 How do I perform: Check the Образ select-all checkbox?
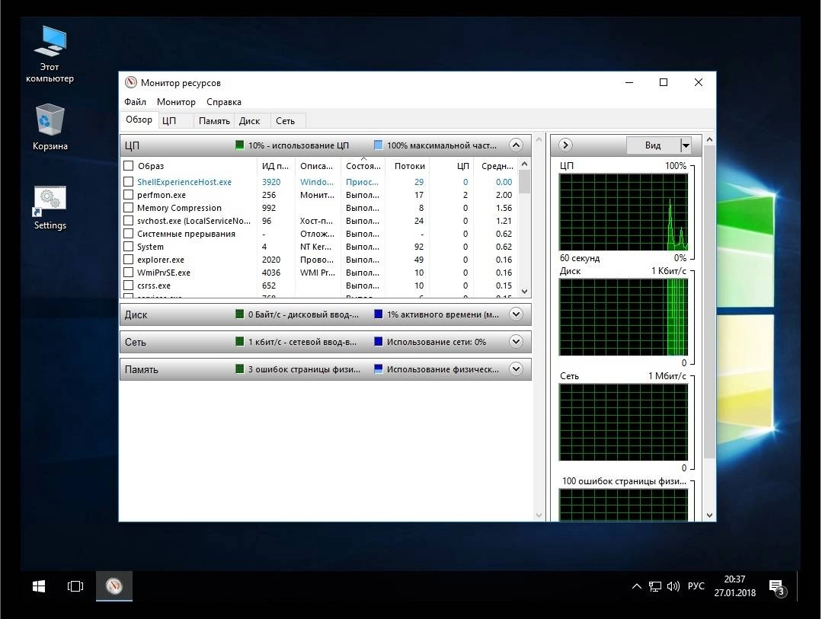[x=128, y=165]
